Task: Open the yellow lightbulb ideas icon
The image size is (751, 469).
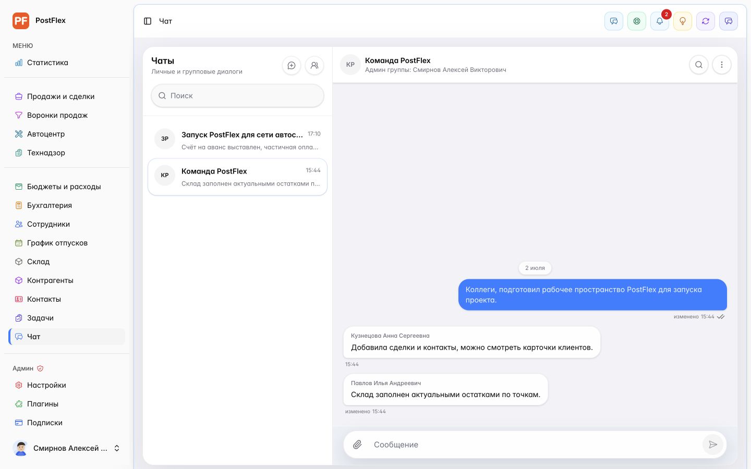Action: [683, 21]
